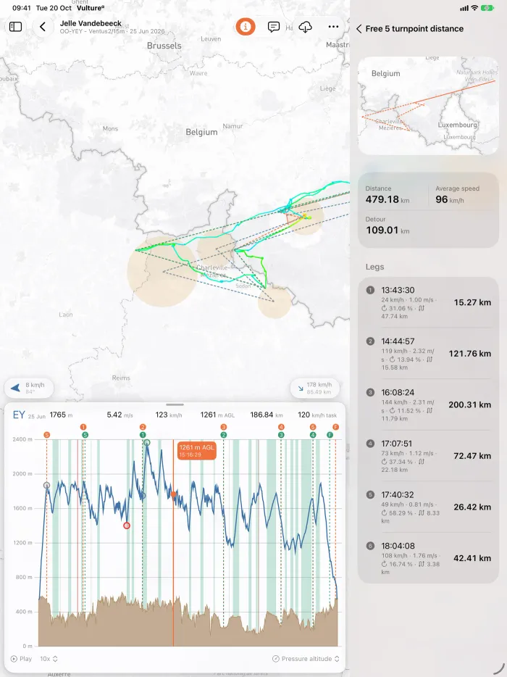Click the 42.41 km leg distance
507x677 pixels.
[472, 558]
